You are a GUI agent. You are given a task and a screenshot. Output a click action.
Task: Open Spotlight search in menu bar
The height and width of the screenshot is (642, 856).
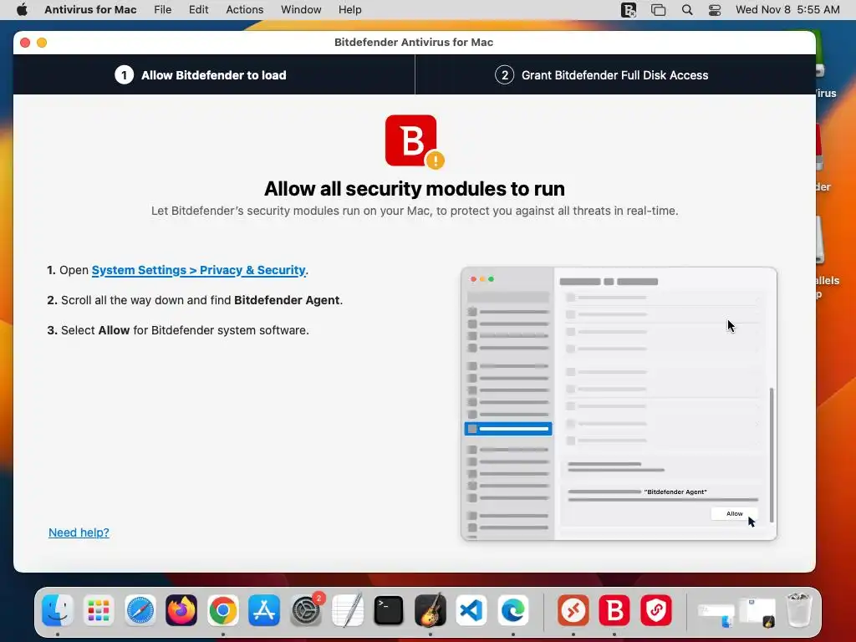pos(687,10)
